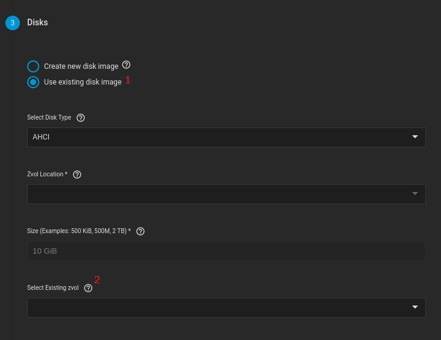This screenshot has width=441, height=340.
Task: Open the Zvol Location help icon
Action: pyautogui.click(x=77, y=175)
